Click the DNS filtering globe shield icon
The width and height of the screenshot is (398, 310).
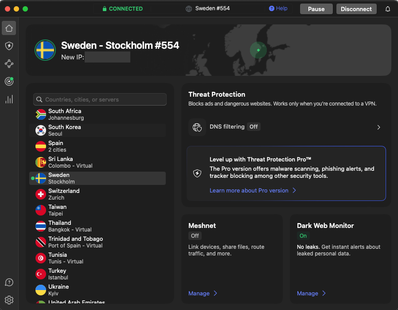[197, 127]
